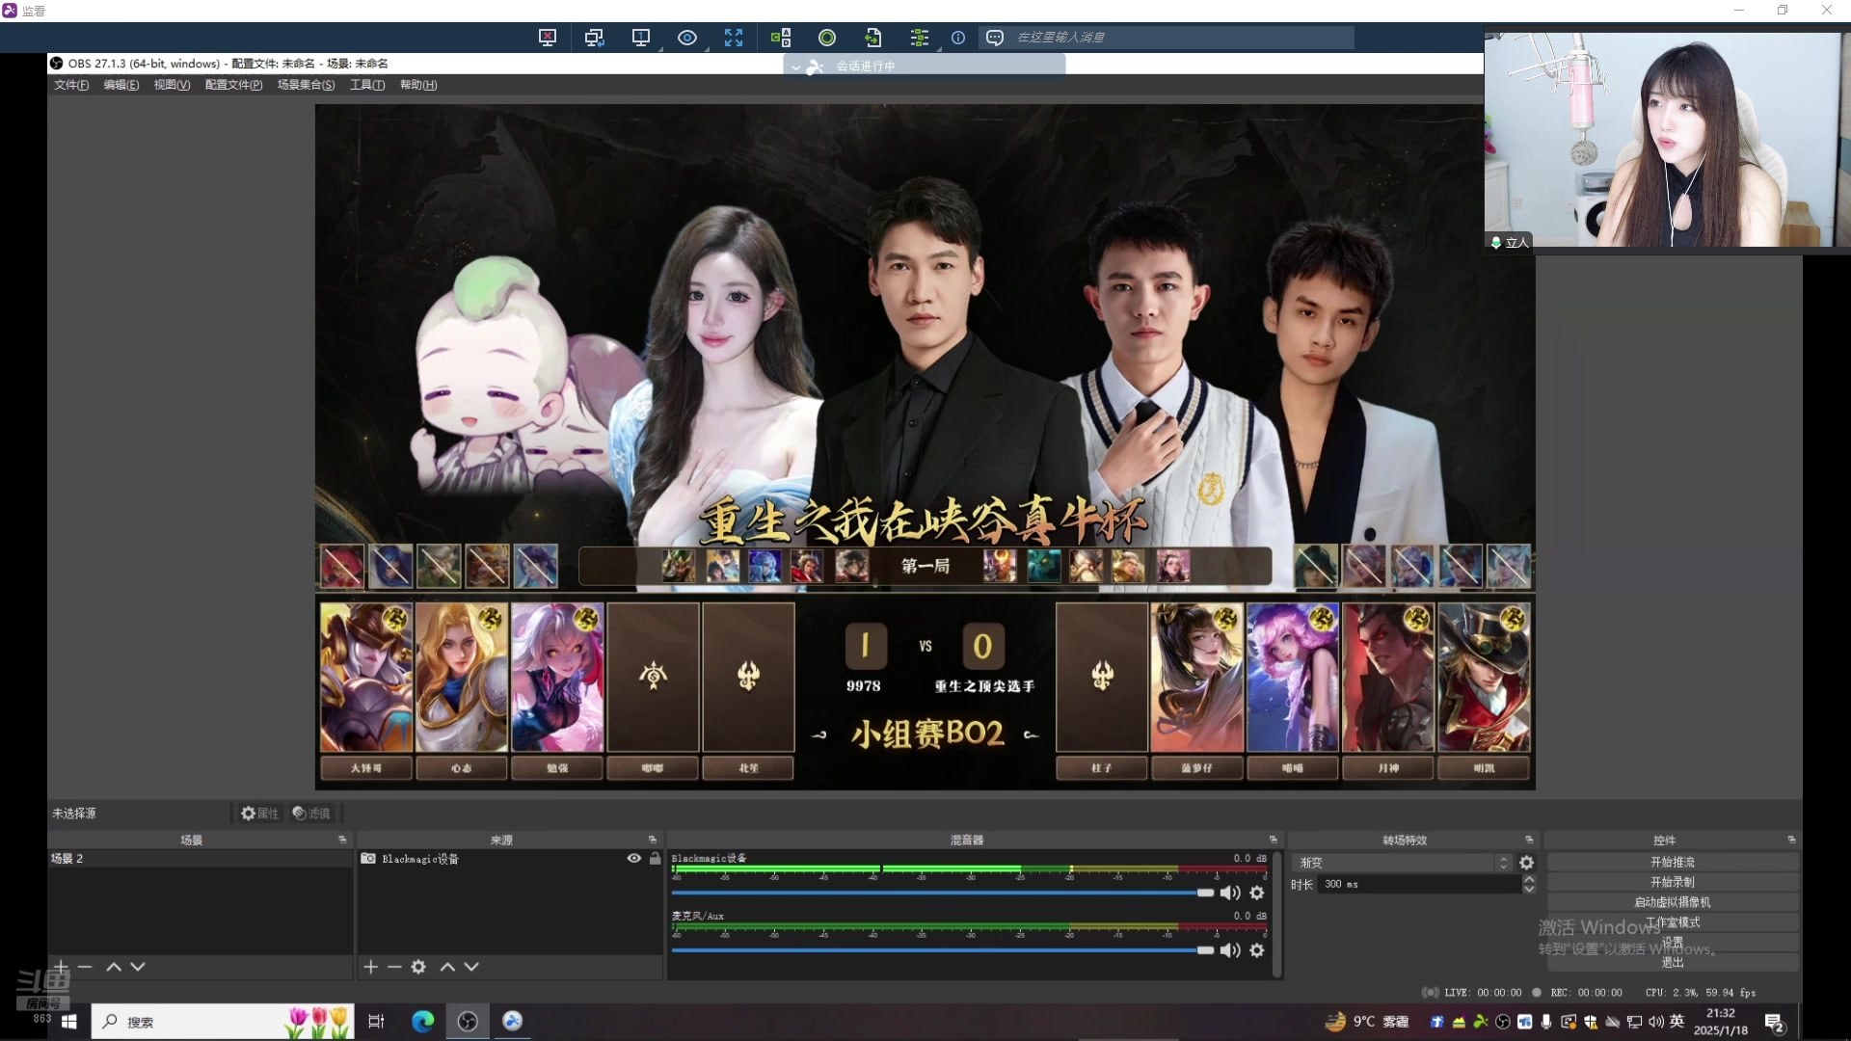The height and width of the screenshot is (1041, 1851).
Task: Click the 滤镜 filters button
Action: [311, 814]
